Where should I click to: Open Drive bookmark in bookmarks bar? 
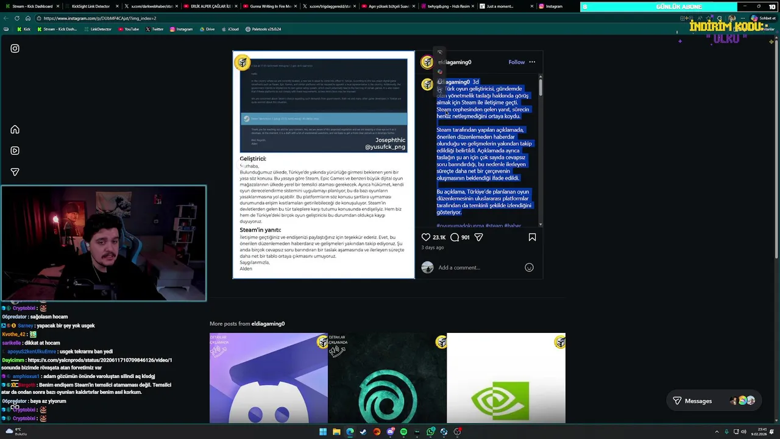[207, 29]
